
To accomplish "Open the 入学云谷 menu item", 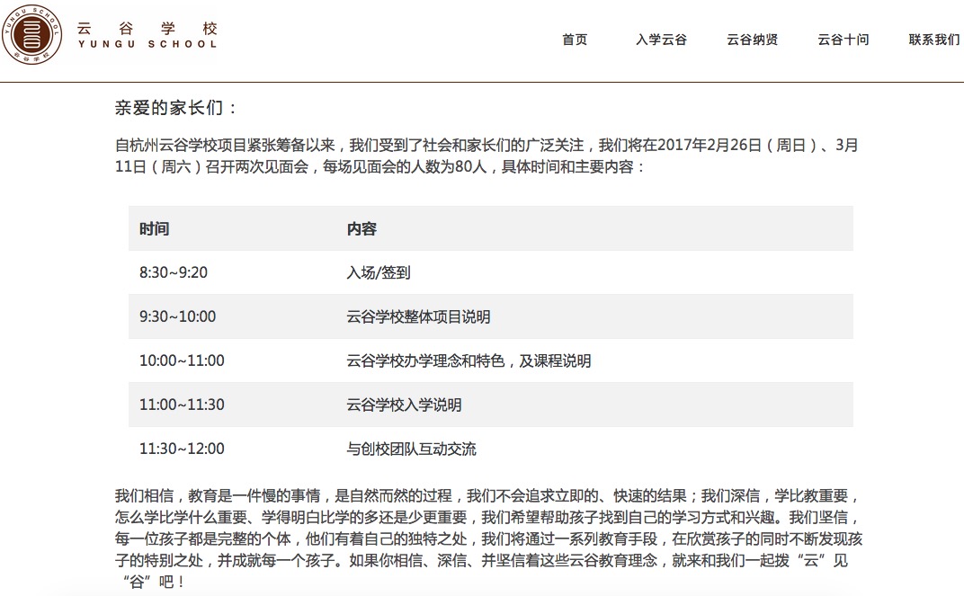I will pos(661,40).
